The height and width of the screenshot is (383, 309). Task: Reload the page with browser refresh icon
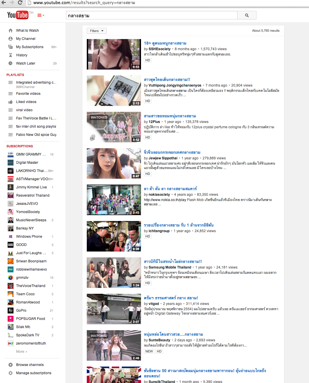(x=20, y=3)
